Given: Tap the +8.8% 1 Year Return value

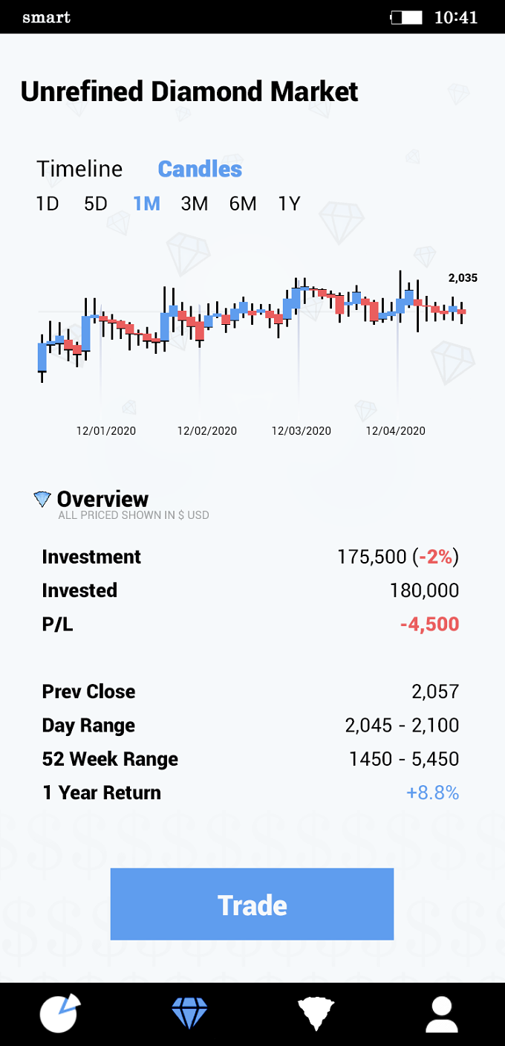Looking at the screenshot, I should [x=432, y=792].
